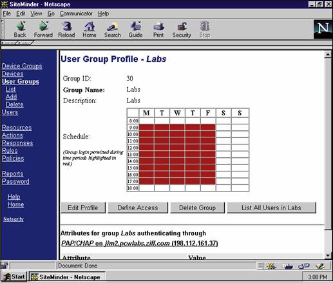Open the Delete link under User Groups
Image resolution: width=333 pixels, height=283 pixels.
point(15,104)
